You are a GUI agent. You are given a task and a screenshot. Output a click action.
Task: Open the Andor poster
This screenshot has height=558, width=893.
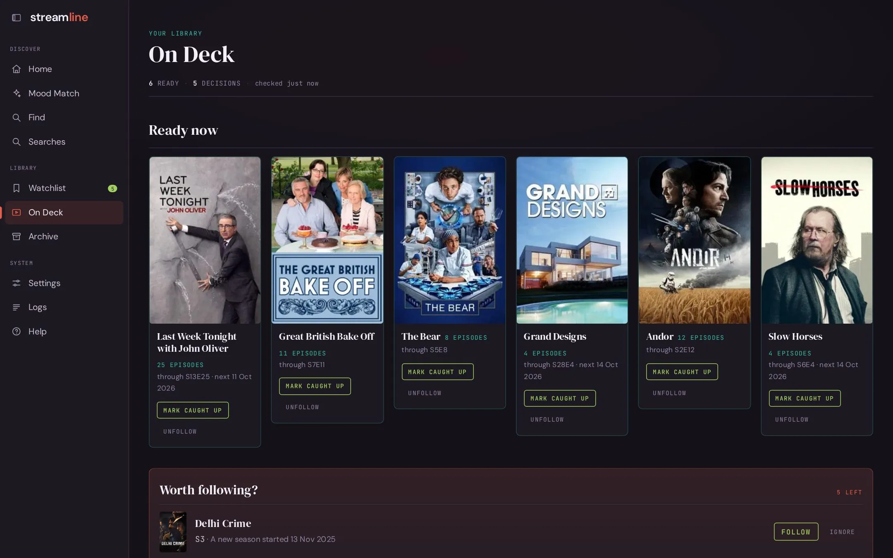[x=695, y=240]
